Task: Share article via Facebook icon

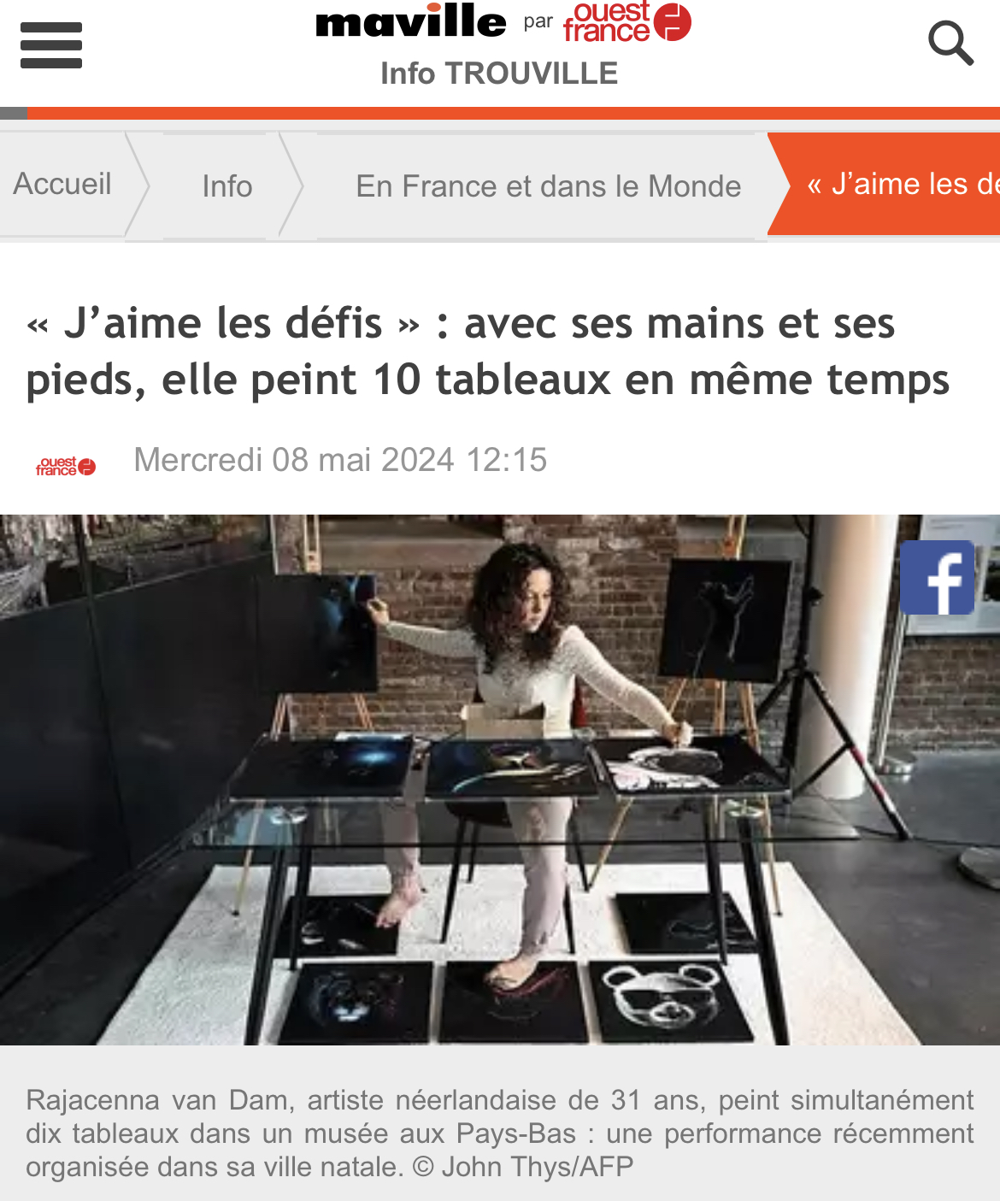Action: [x=938, y=578]
